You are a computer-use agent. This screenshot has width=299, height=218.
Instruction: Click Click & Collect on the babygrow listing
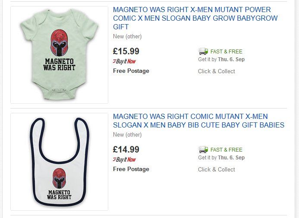[217, 71]
